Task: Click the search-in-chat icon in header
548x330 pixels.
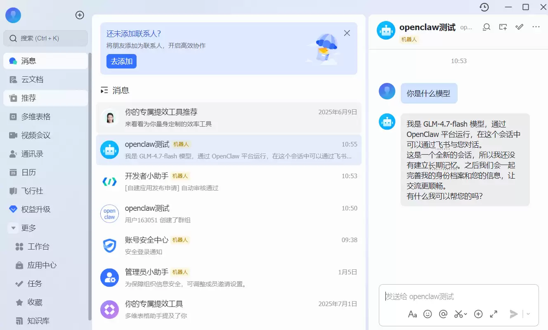Action: point(487,27)
